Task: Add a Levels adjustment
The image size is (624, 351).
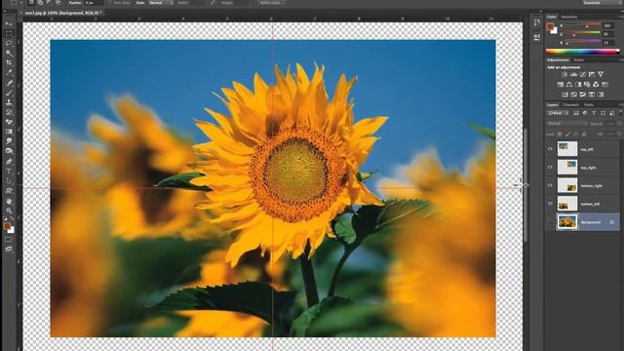Action: 574,74
